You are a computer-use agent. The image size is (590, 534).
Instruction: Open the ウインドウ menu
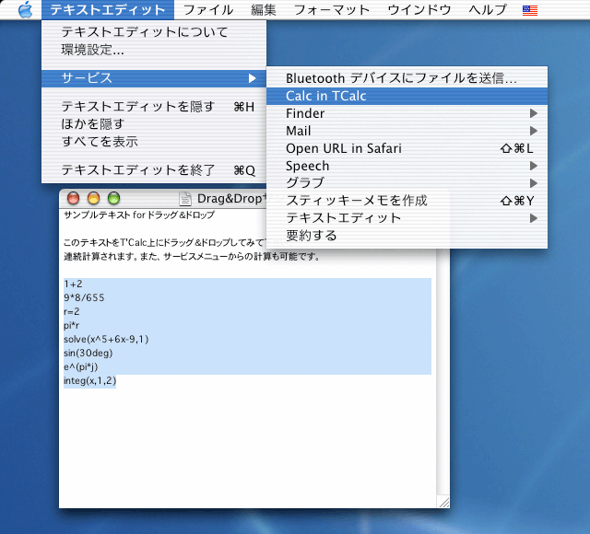(419, 10)
